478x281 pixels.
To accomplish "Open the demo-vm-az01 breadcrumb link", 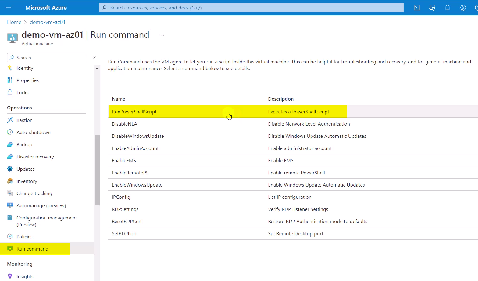I will point(48,22).
